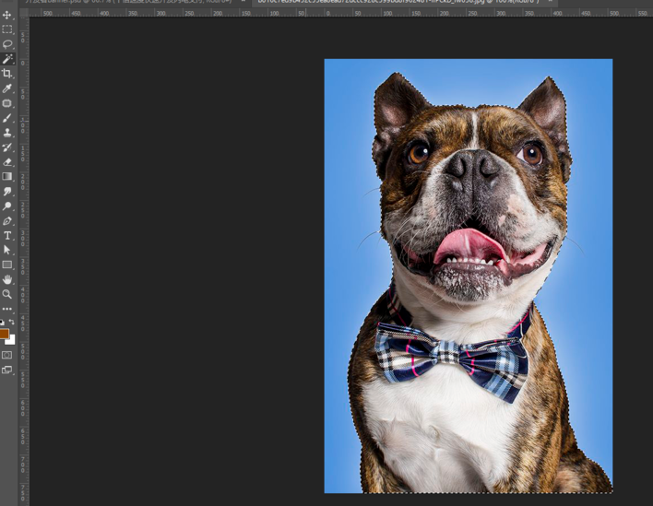
Task: Select the Eraser tool
Action: [x=7, y=162]
